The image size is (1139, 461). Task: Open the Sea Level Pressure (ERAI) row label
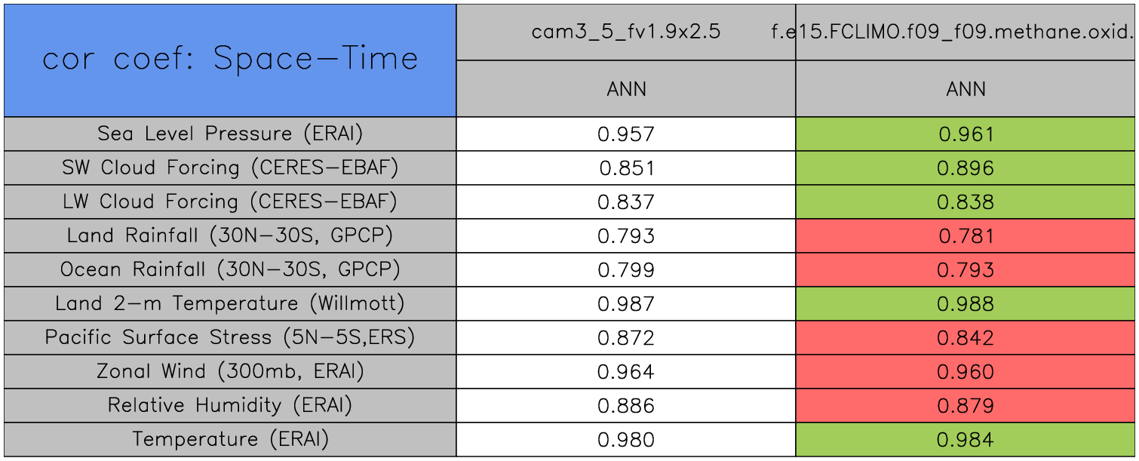(230, 134)
